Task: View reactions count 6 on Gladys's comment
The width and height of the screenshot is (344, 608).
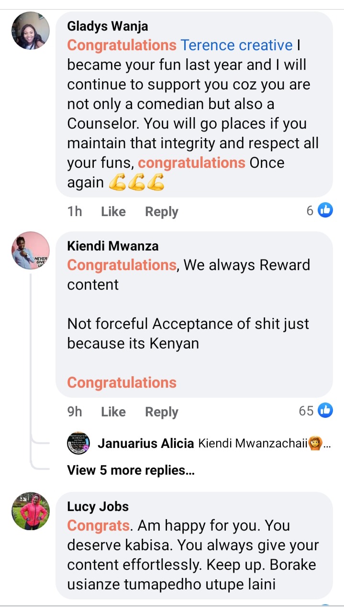Action: [x=311, y=210]
